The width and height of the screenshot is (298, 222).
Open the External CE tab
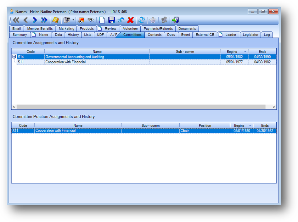point(205,35)
